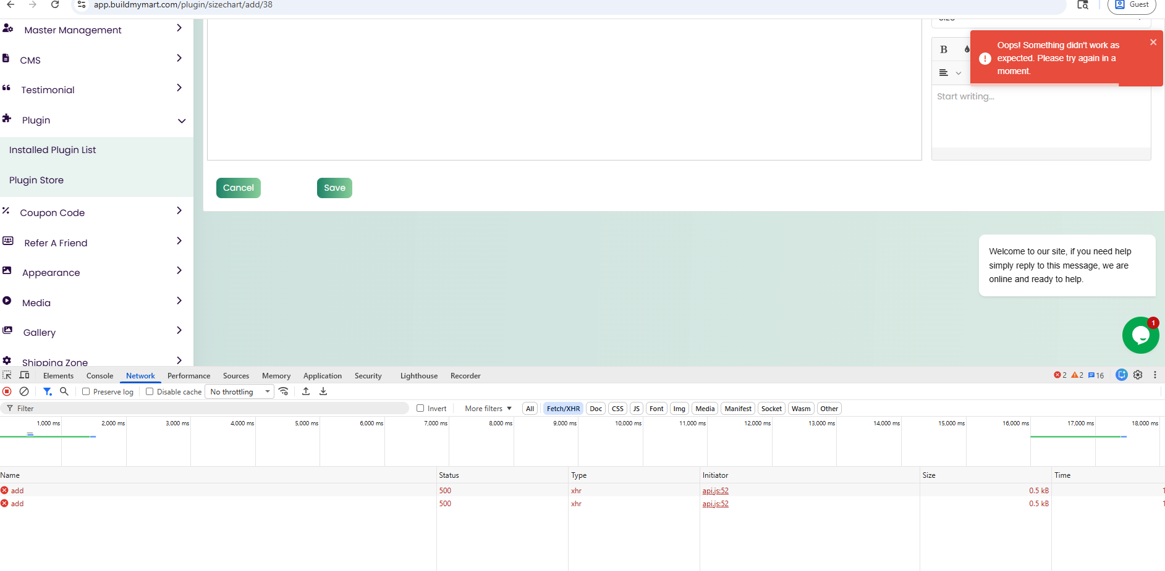Open Installed Plugin List link

click(x=53, y=150)
